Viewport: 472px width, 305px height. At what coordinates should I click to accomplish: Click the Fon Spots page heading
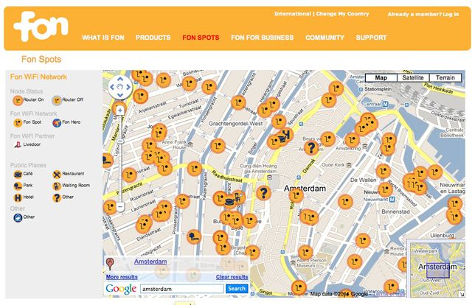pyautogui.click(x=41, y=59)
